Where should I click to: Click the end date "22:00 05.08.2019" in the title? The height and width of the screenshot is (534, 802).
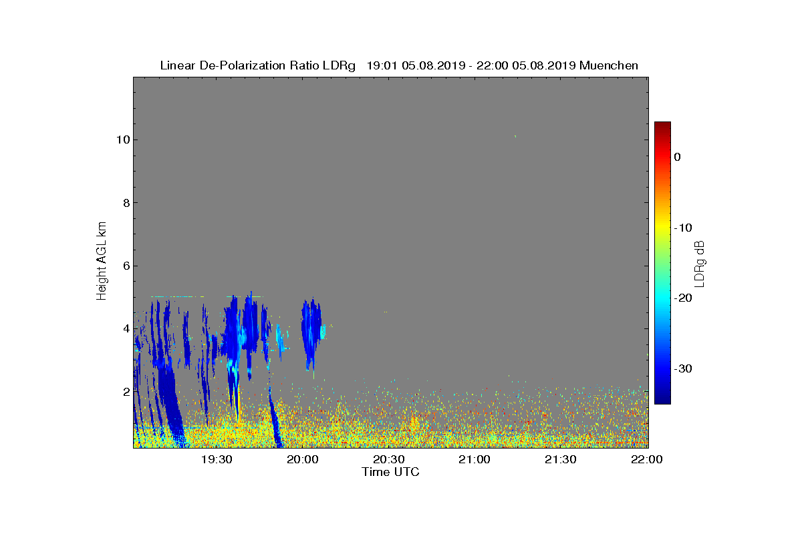(x=526, y=65)
